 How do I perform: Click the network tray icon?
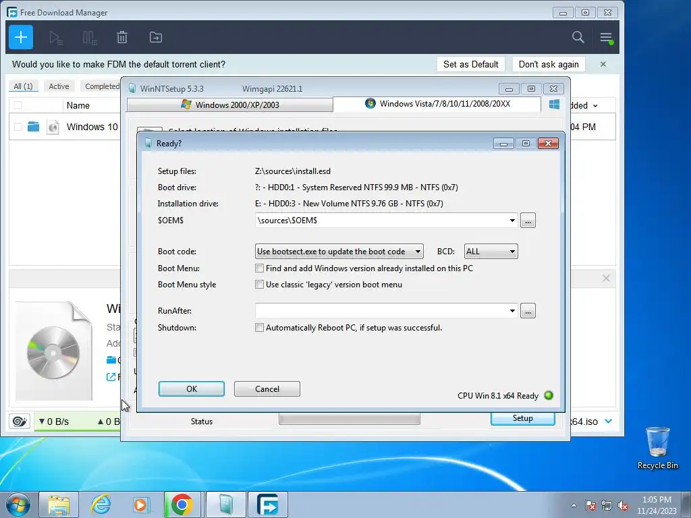tap(607, 505)
